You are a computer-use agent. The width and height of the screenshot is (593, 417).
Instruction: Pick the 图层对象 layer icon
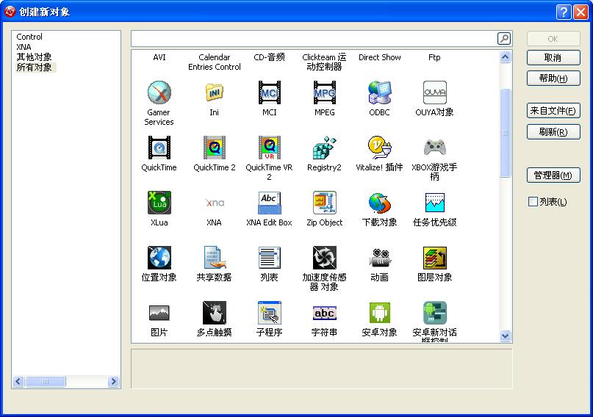(434, 258)
